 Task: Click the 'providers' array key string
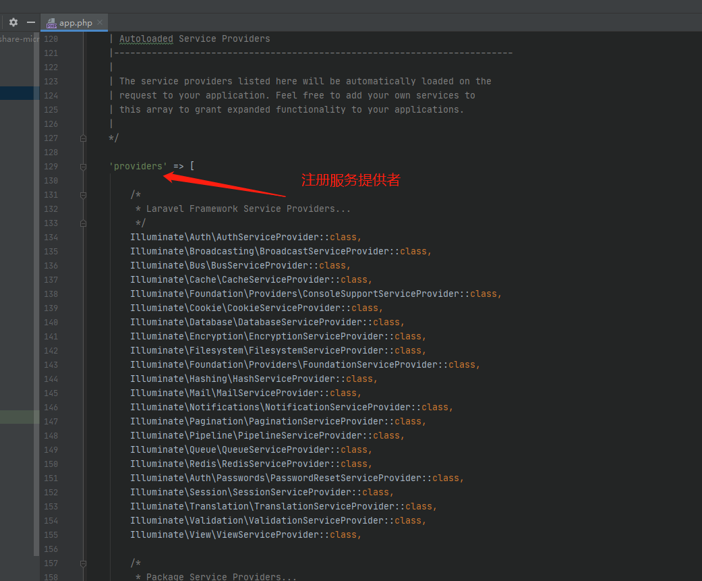pyautogui.click(x=138, y=166)
